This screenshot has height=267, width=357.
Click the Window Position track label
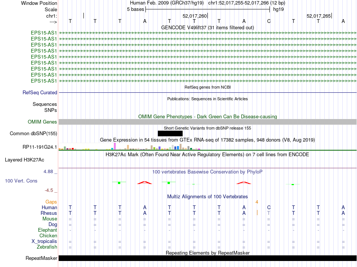39,3
